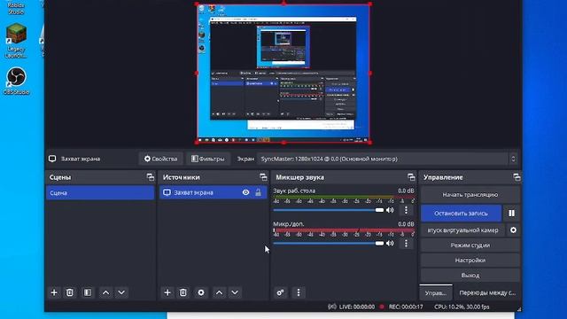Remove the selected source with the trash icon

pyautogui.click(x=183, y=292)
